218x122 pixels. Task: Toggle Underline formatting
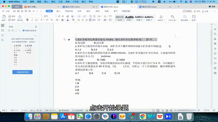point(36,20)
